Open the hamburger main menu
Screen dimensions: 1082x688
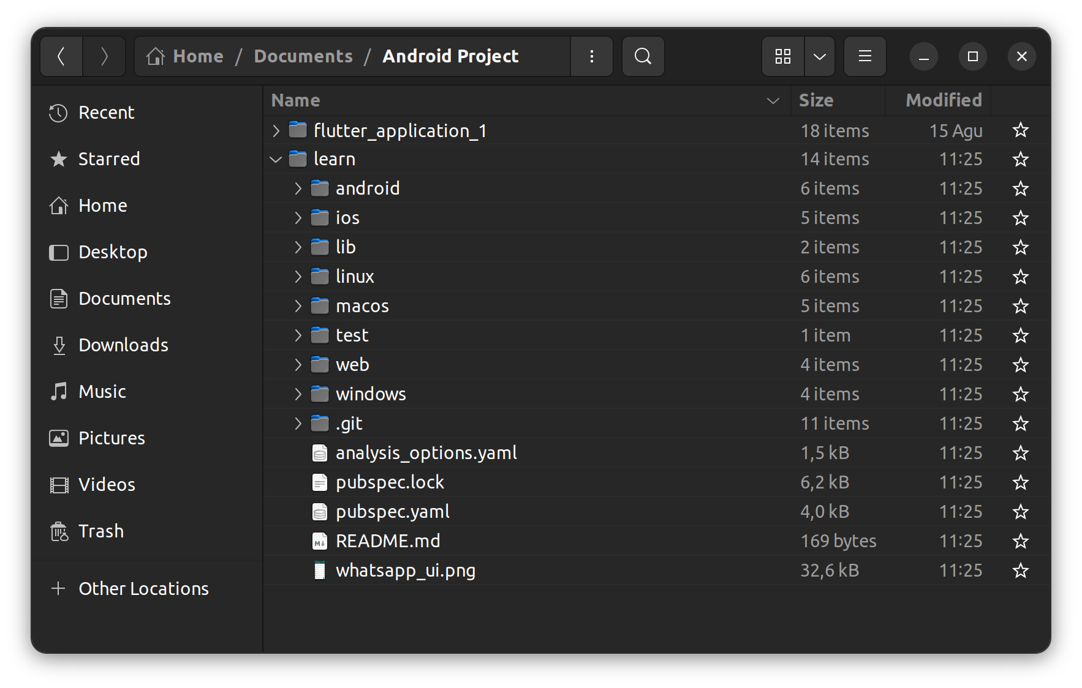click(x=864, y=56)
